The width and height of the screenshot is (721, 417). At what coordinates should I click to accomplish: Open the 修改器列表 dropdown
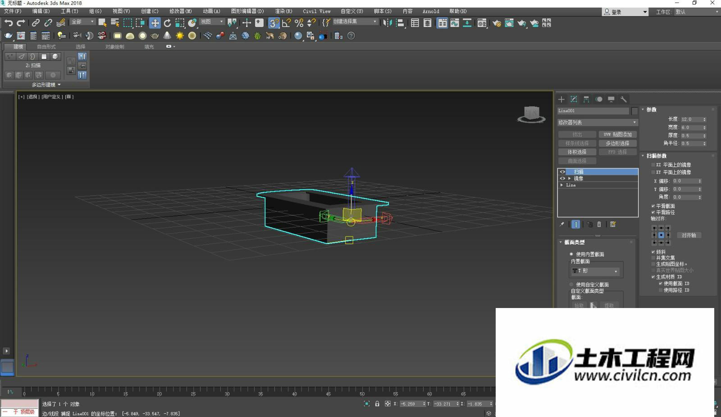(x=598, y=122)
